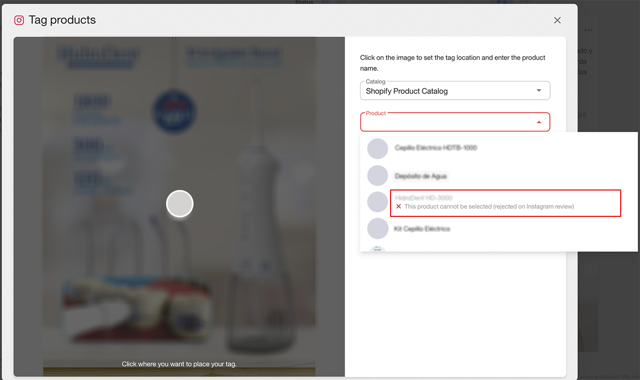Open the Shopify Product Catalog combo box
The height and width of the screenshot is (380, 640).
[x=447, y=91]
